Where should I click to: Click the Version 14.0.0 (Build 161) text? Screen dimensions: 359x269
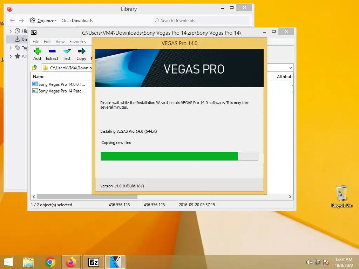point(122,186)
